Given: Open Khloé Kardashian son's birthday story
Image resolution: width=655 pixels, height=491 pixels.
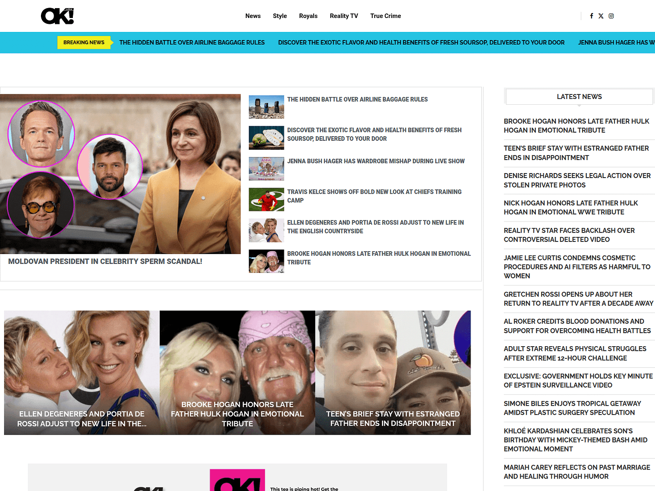Looking at the screenshot, I should pyautogui.click(x=576, y=440).
